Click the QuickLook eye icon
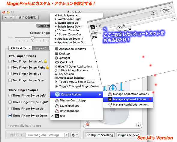177x142 pixels. pos(57,62)
